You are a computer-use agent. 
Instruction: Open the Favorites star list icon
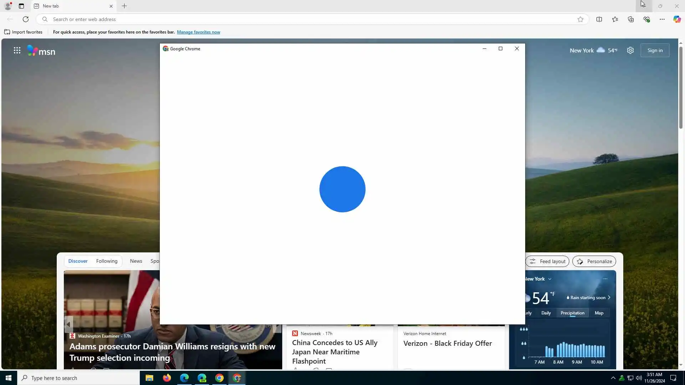pos(615,19)
